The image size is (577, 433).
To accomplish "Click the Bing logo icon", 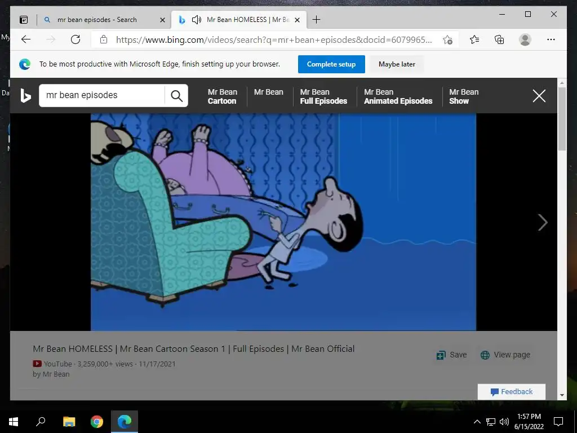I will coord(25,96).
